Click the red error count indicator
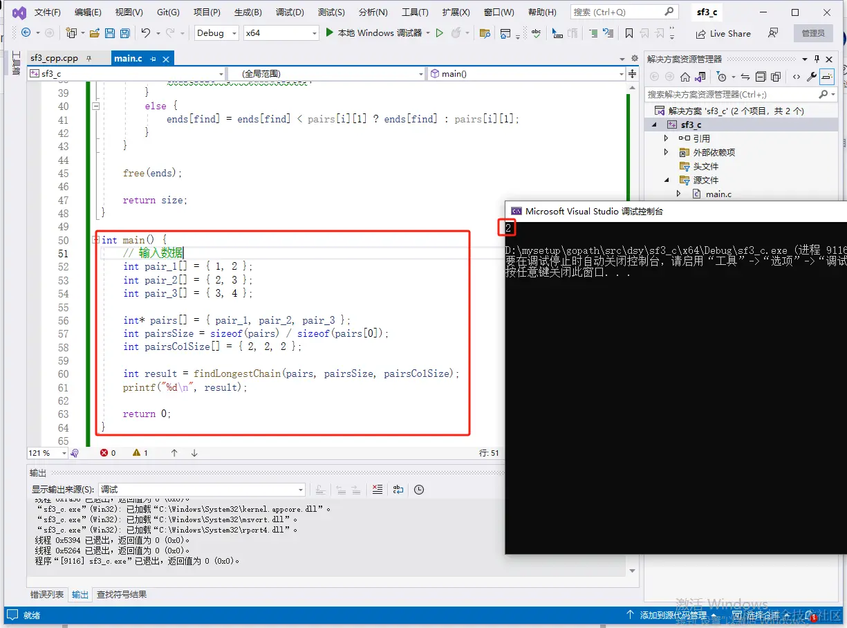 tap(108, 453)
